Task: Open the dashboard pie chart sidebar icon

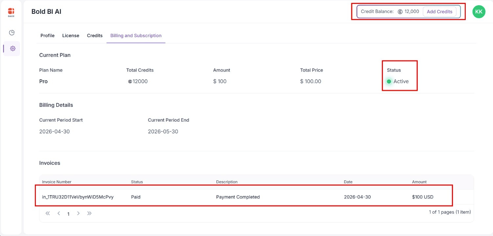Action: [x=12, y=33]
